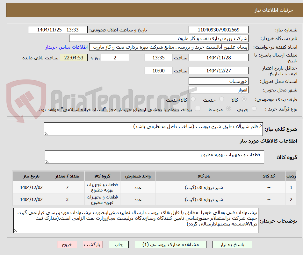Click item name in row 2

pos(204,199)
